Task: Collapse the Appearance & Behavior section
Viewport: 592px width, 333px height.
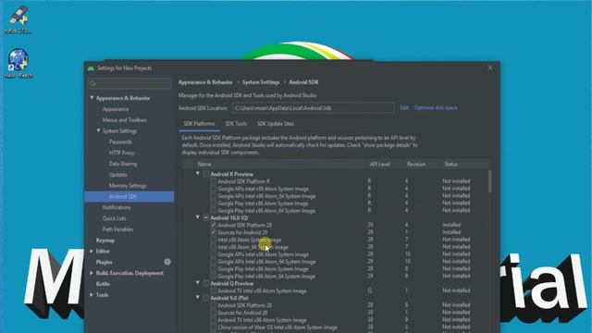Action: (x=92, y=98)
